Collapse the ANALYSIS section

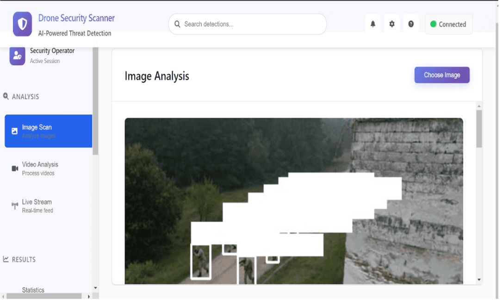22,96
